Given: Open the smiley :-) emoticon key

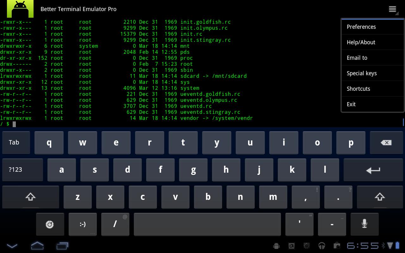Looking at the screenshot, I should 83,224.
